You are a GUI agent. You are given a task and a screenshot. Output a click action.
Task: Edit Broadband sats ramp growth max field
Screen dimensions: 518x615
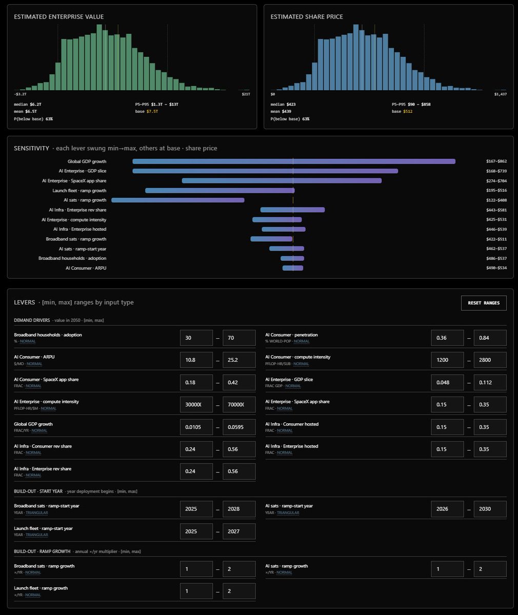(x=239, y=569)
